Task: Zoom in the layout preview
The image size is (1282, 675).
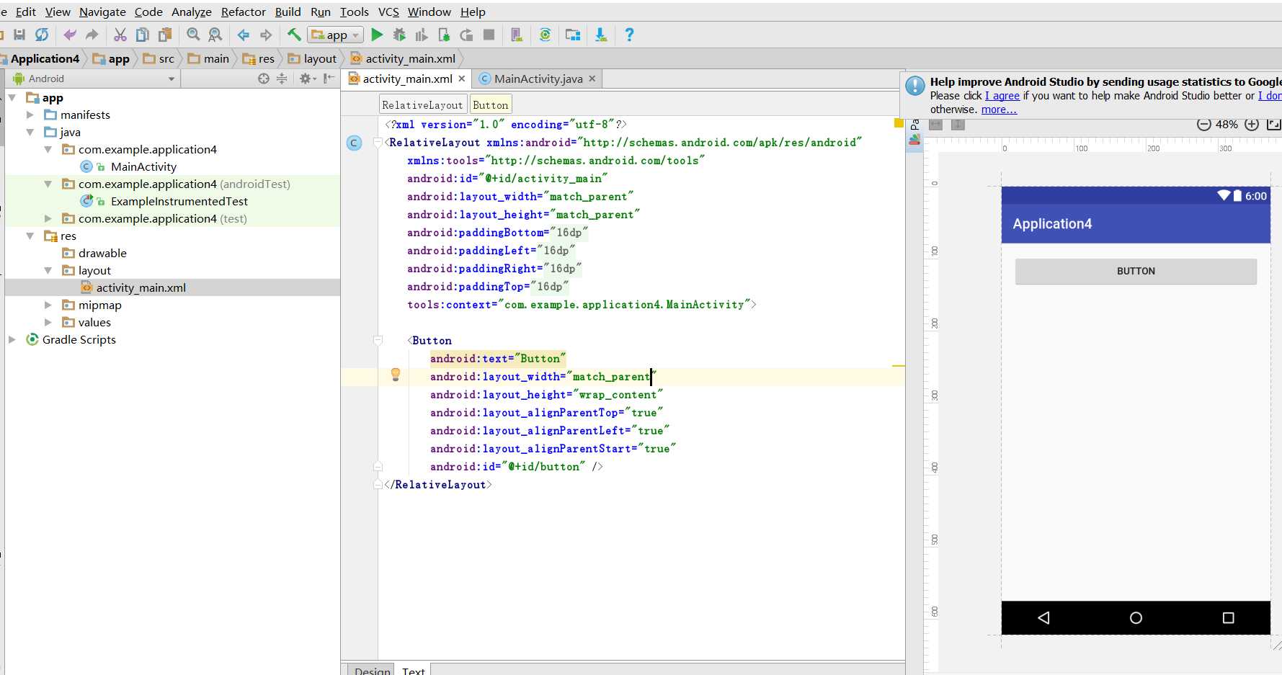Action: (1252, 124)
